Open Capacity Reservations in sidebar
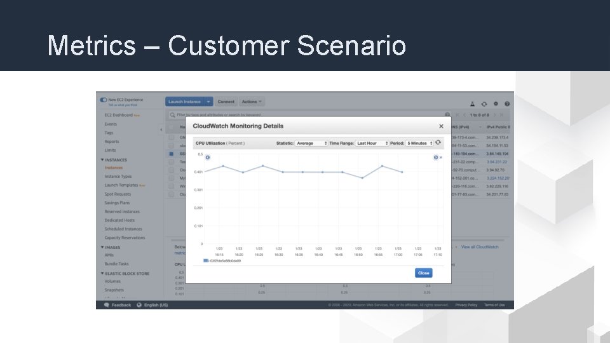Screen dimensions: 610x343 tap(125, 238)
